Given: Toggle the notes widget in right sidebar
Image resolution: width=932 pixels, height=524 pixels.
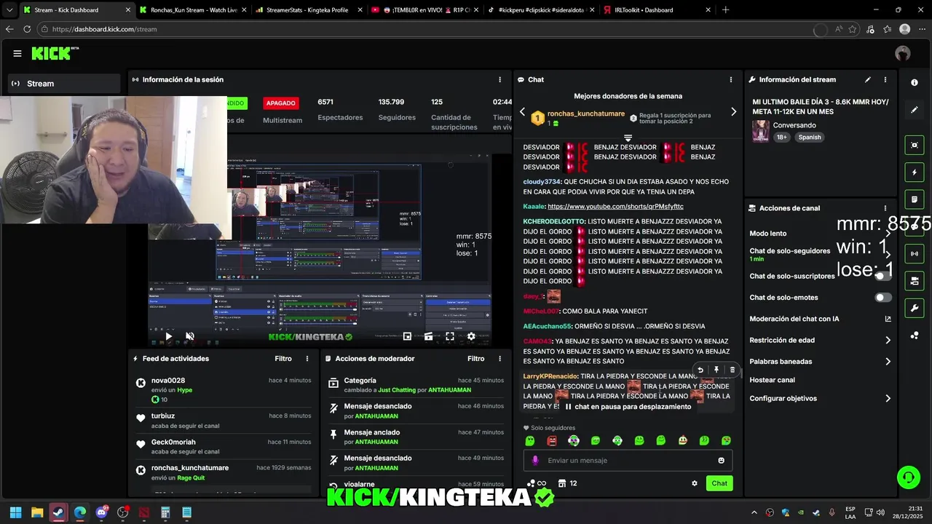Looking at the screenshot, I should click(915, 199).
